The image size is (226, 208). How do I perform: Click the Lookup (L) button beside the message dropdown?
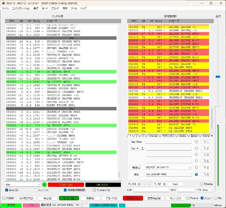(x=136, y=167)
